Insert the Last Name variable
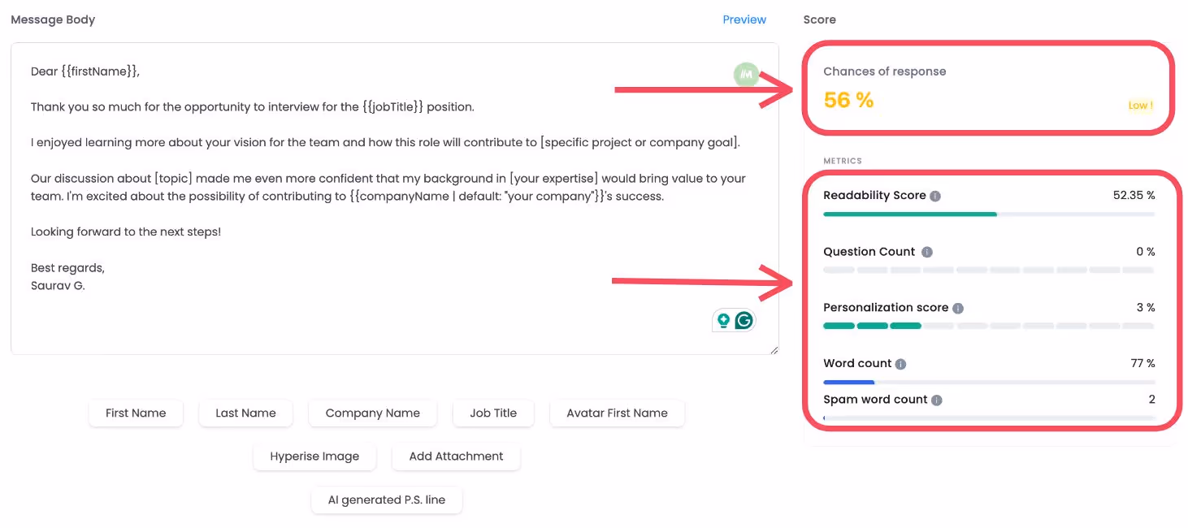Screen dimensions: 1188x528 point(245,413)
